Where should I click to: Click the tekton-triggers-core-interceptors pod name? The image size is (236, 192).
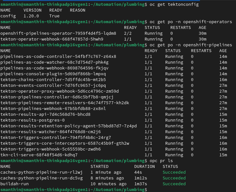tap(65, 143)
